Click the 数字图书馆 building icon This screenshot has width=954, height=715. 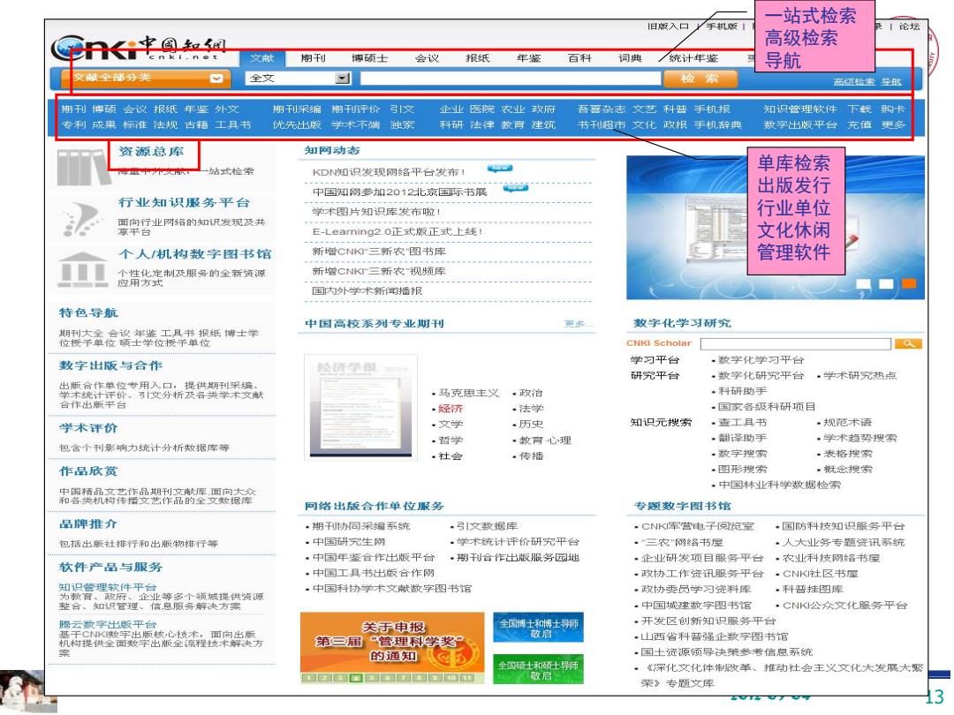(82, 268)
